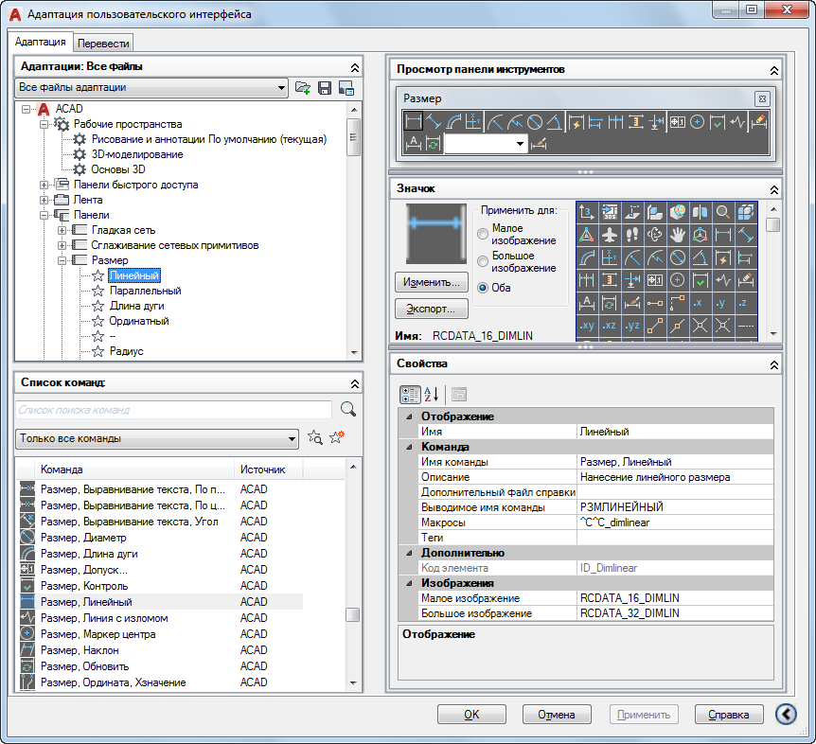
Task: Click the customization tree scrollbar thumb
Action: 354,137
